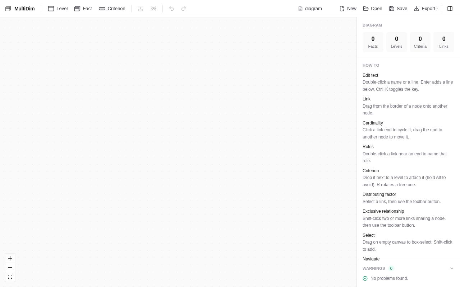Save the current diagram
The width and height of the screenshot is (460, 287).
(x=398, y=9)
